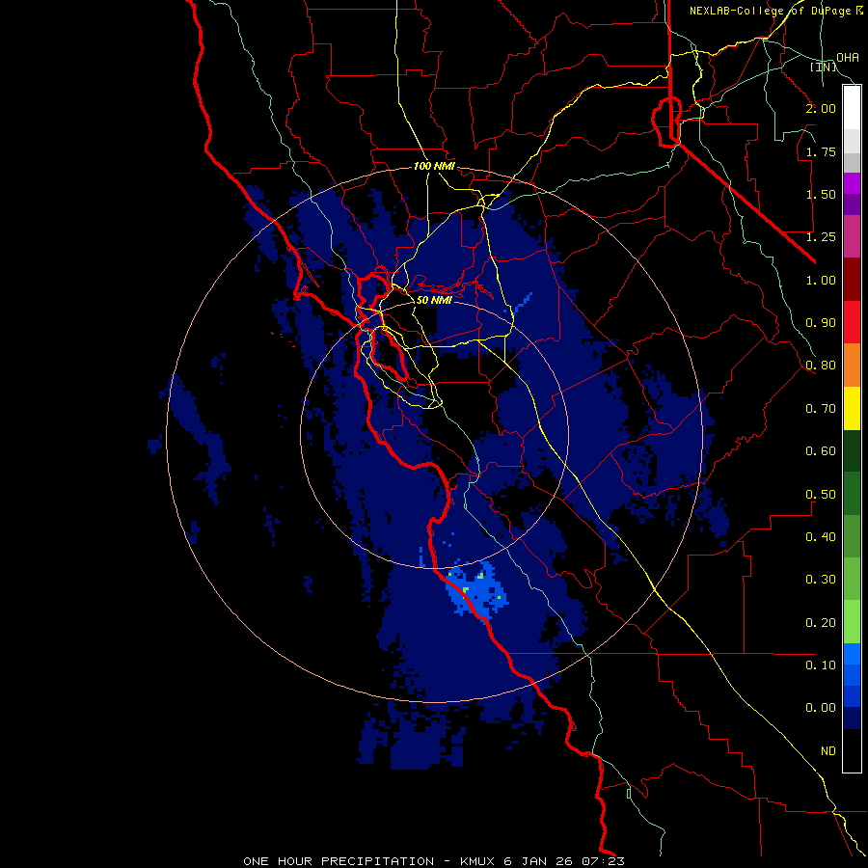Image resolution: width=868 pixels, height=868 pixels.
Task: Select the yellow swatch beside 0.70
Action: (x=852, y=408)
